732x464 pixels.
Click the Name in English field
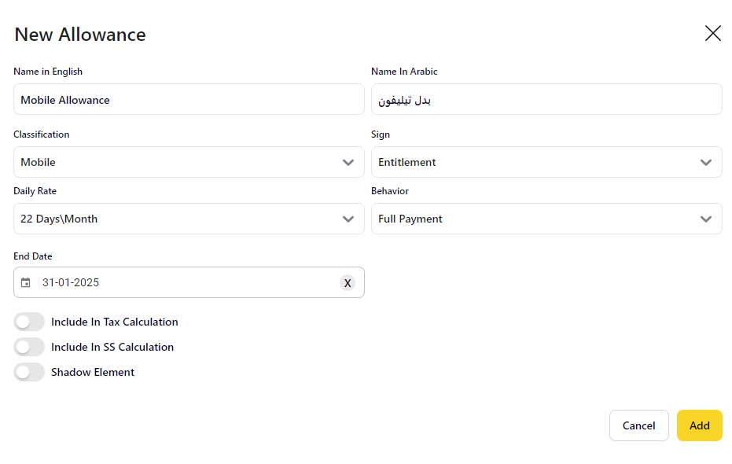[x=189, y=100]
